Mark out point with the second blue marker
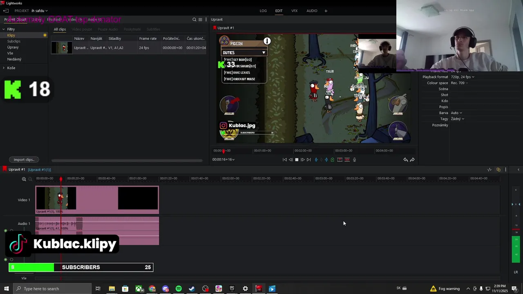Image resolution: width=523 pixels, height=294 pixels. [x=326, y=160]
